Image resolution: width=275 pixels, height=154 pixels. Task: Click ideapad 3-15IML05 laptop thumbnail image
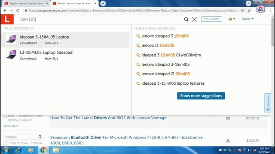11,39
